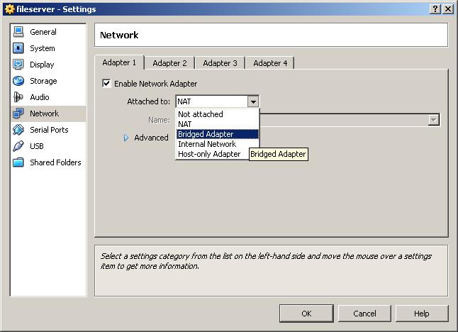Click the help description text box
The width and height of the screenshot is (458, 332).
(271, 270)
